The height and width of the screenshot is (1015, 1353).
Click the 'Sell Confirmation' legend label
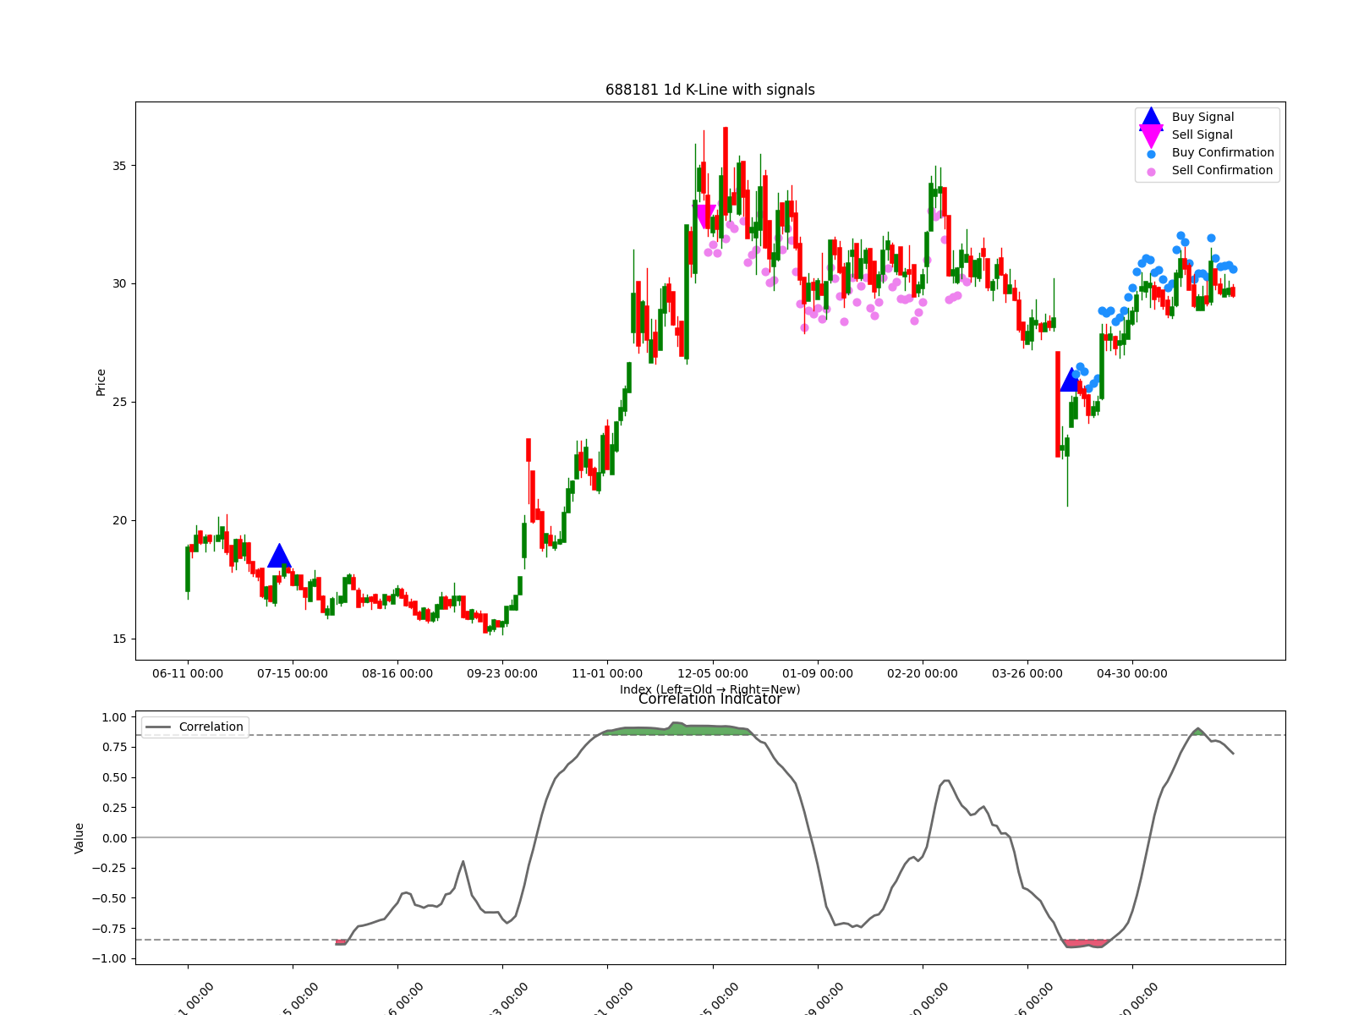(x=1222, y=171)
